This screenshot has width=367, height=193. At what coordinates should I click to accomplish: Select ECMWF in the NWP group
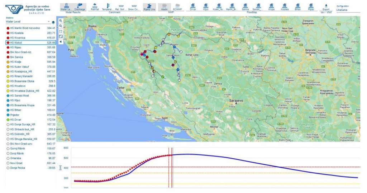click(177, 7)
